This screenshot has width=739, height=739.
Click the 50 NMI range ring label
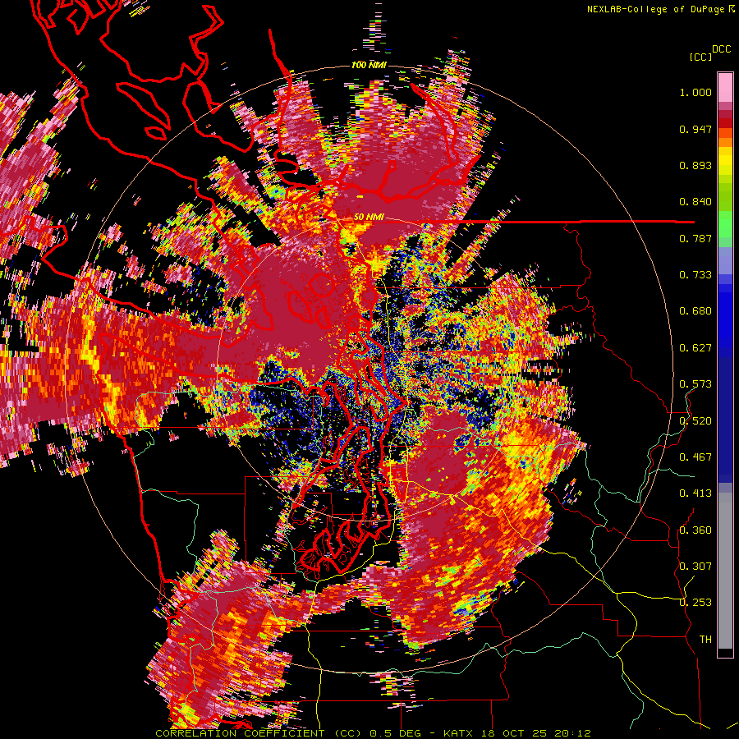click(369, 218)
